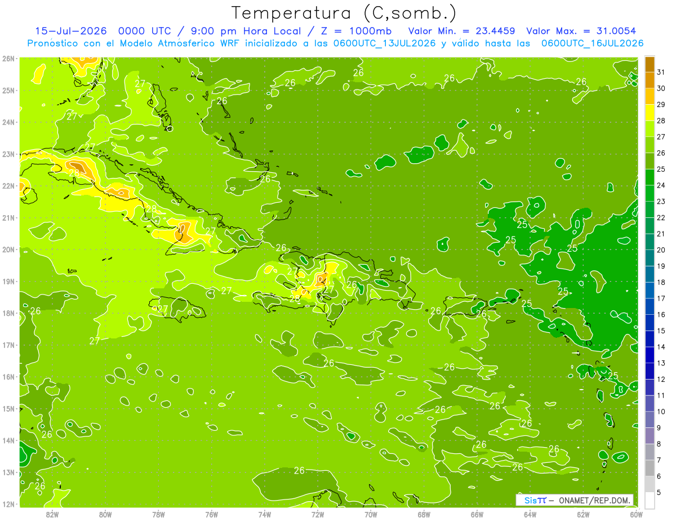Click the "0600UTC_16JUL2026" valid-until time

click(592, 43)
